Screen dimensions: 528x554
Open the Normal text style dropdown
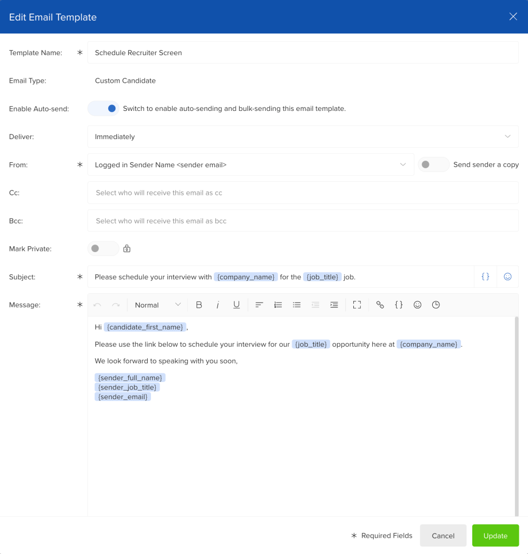[157, 305]
